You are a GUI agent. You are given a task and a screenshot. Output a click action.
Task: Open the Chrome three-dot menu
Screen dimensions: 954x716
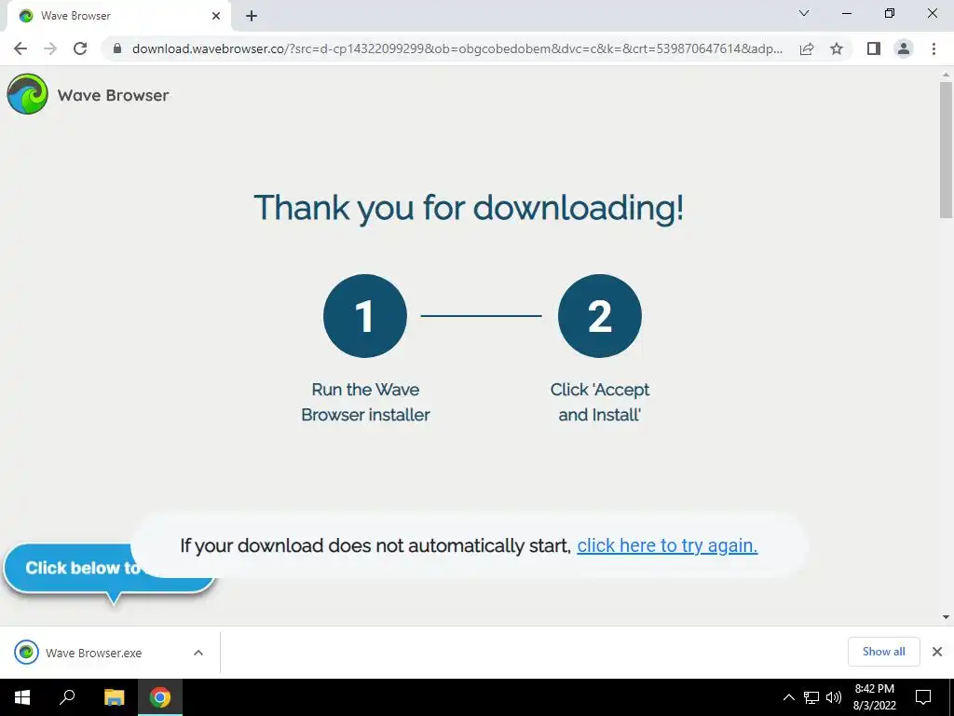(934, 48)
